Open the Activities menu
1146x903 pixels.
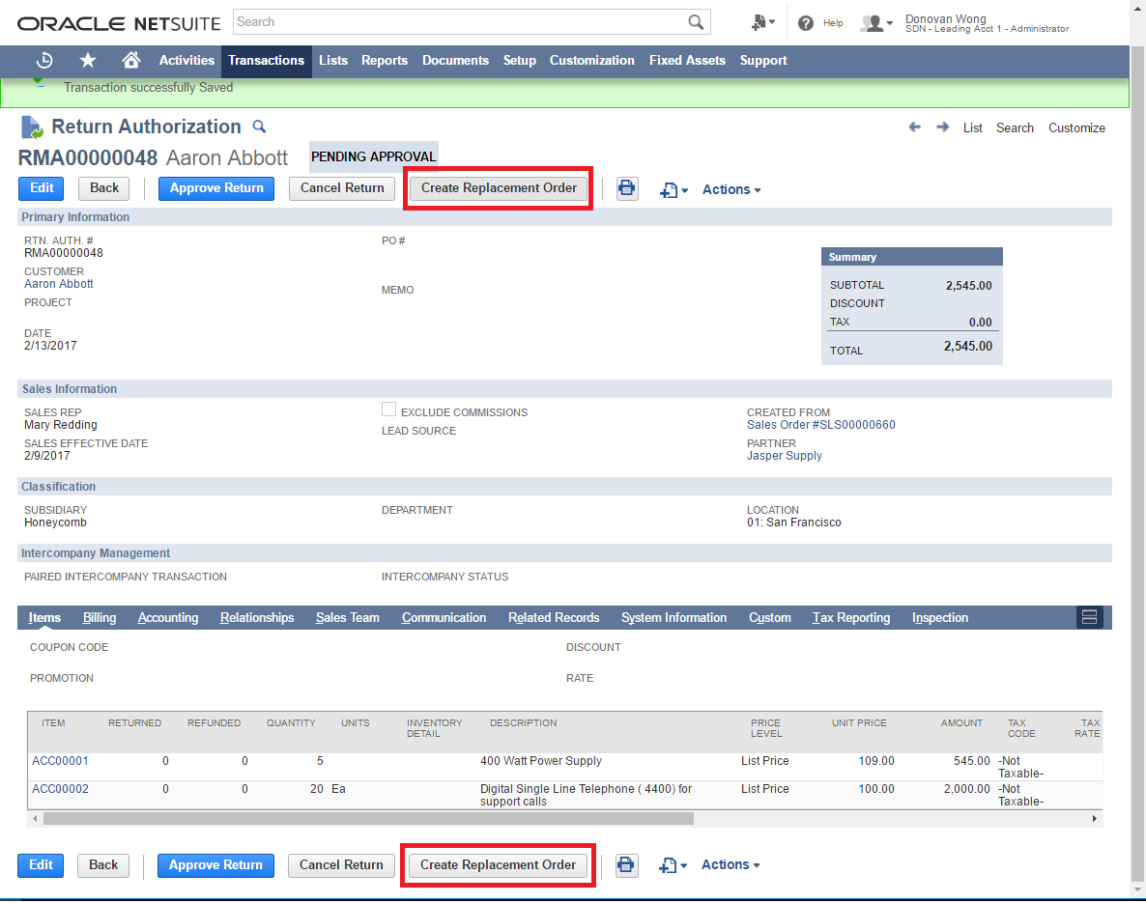coord(186,61)
